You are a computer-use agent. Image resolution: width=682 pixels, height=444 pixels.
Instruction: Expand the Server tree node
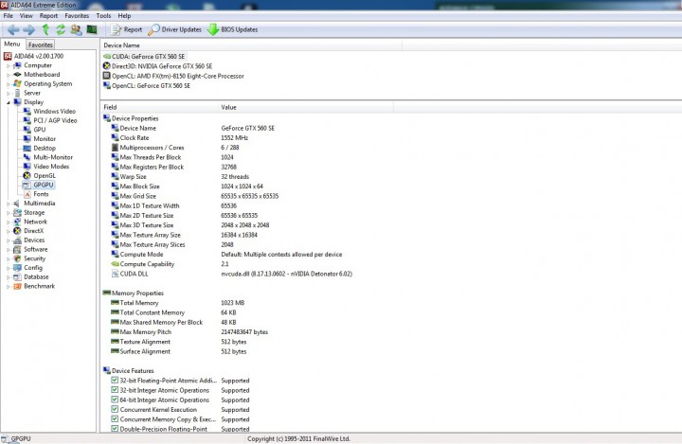click(x=8, y=93)
